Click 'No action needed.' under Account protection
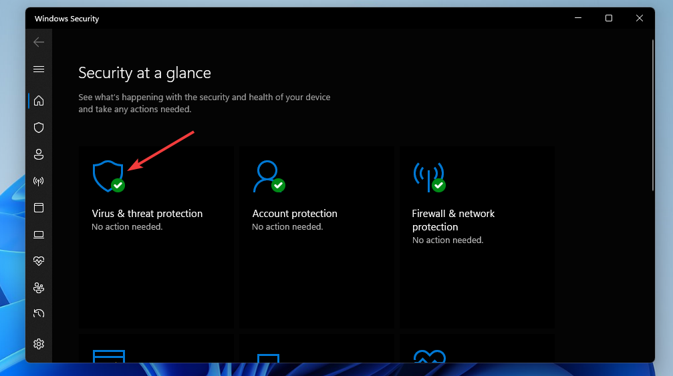 point(287,227)
